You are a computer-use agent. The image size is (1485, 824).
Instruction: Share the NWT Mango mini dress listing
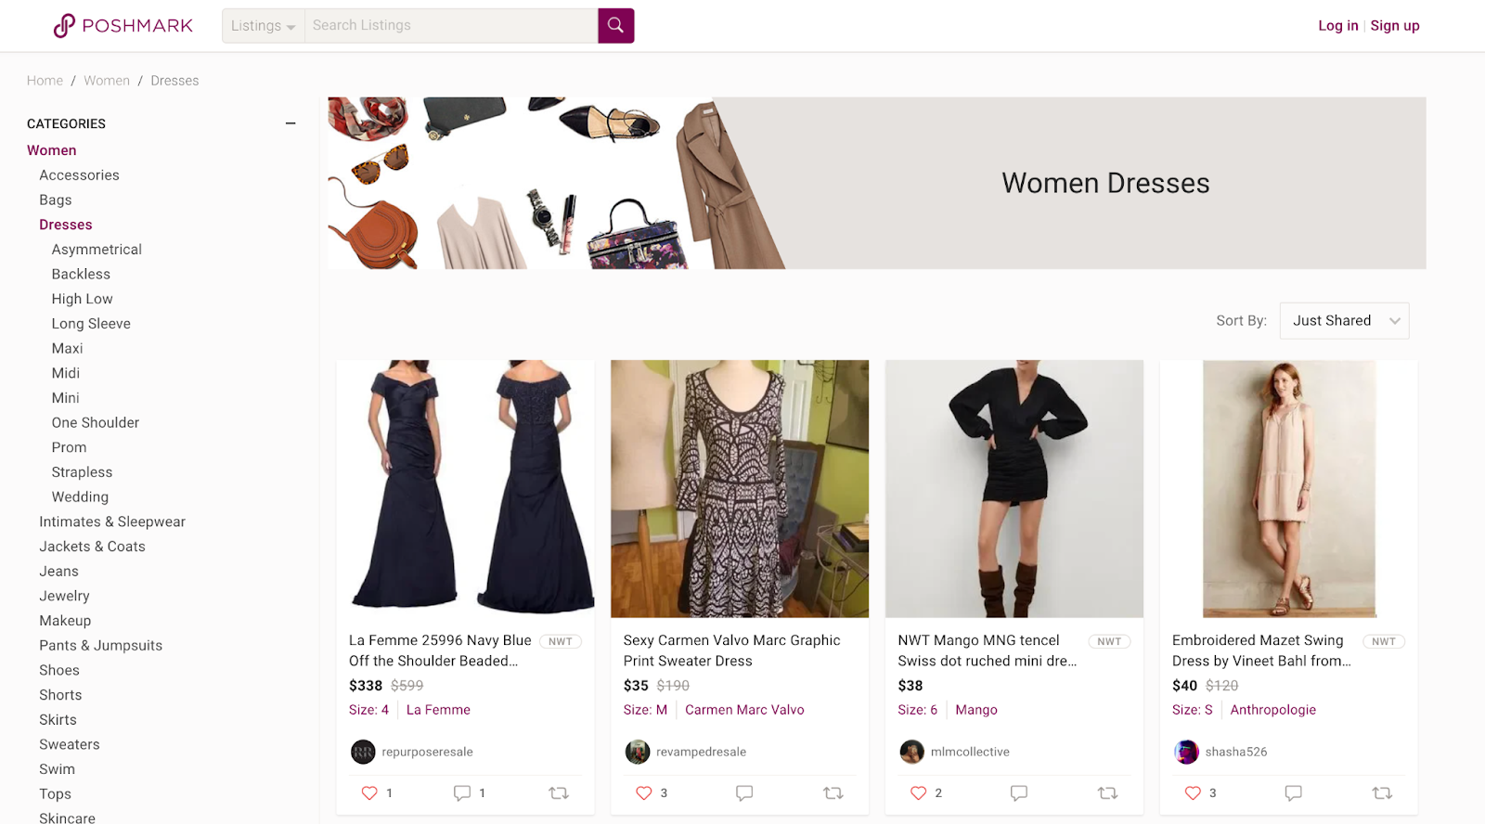[1108, 792]
